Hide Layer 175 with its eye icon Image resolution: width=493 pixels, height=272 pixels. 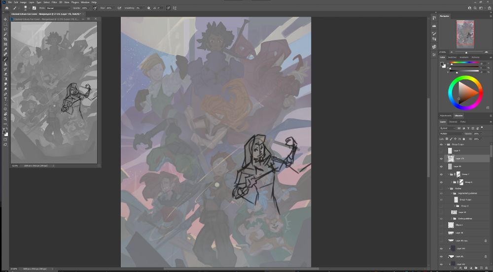tap(441, 159)
